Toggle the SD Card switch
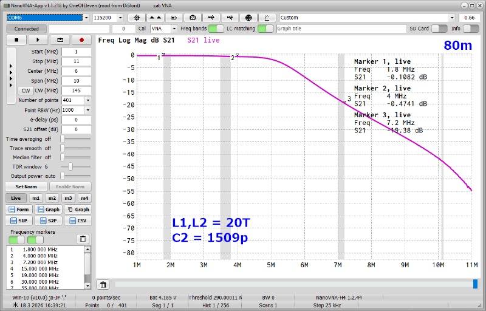This screenshot has height=311, width=486. click(439, 29)
